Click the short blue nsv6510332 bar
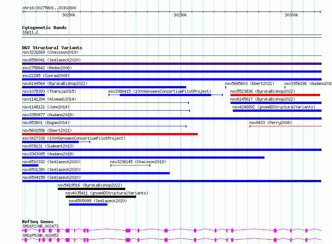The width and height of the screenshot is (332, 244). pos(30,165)
